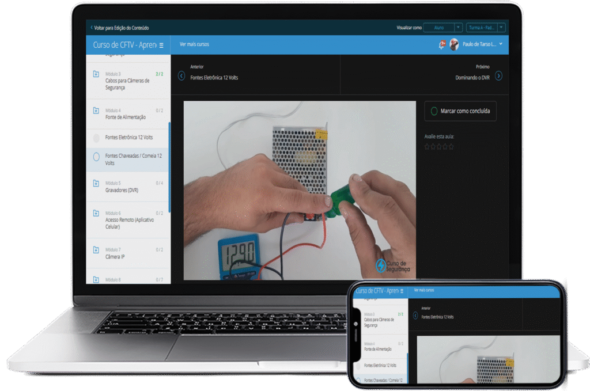Expand Módulo 3 Cabos para Câmeras de Segurança

tap(128, 81)
